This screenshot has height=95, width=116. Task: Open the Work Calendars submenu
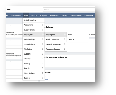(x=56, y=39)
